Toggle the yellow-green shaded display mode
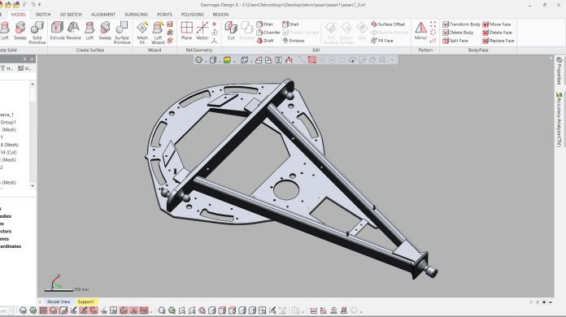 click(x=227, y=60)
